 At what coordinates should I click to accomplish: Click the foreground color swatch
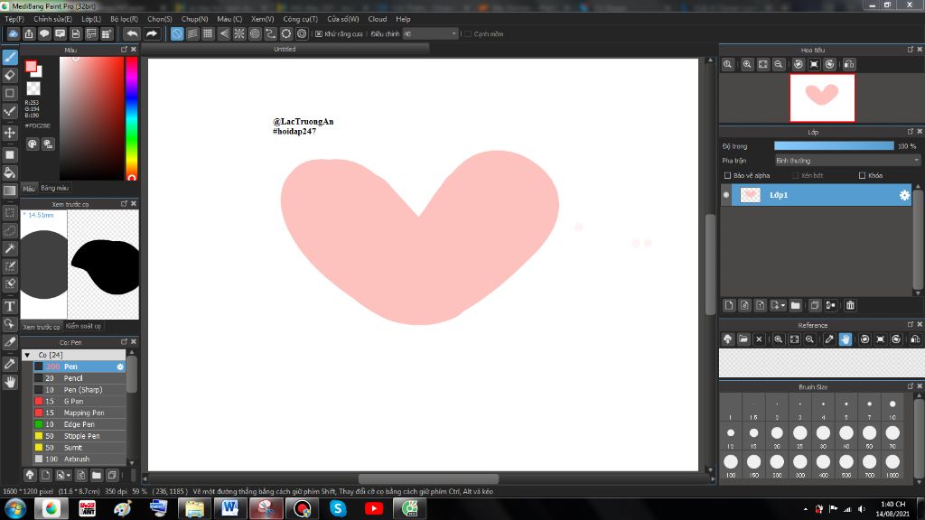(32, 67)
